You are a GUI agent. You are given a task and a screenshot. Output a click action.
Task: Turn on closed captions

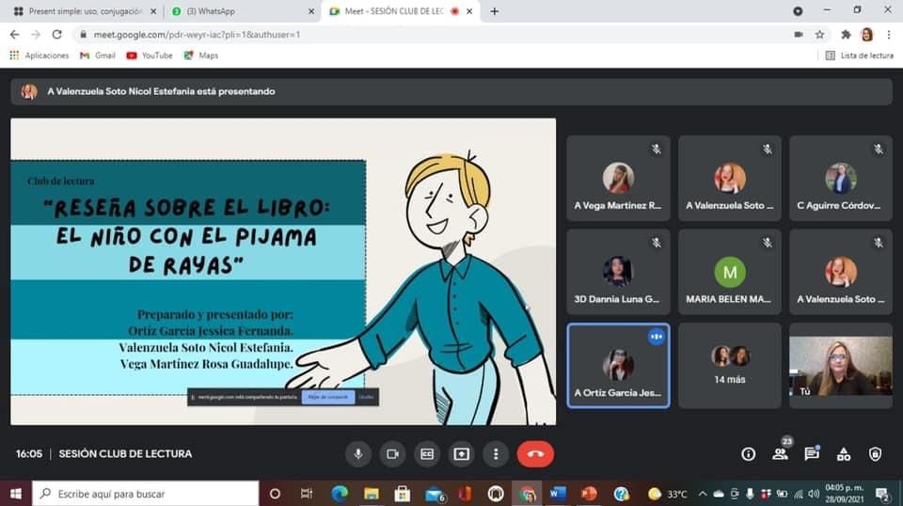click(427, 454)
